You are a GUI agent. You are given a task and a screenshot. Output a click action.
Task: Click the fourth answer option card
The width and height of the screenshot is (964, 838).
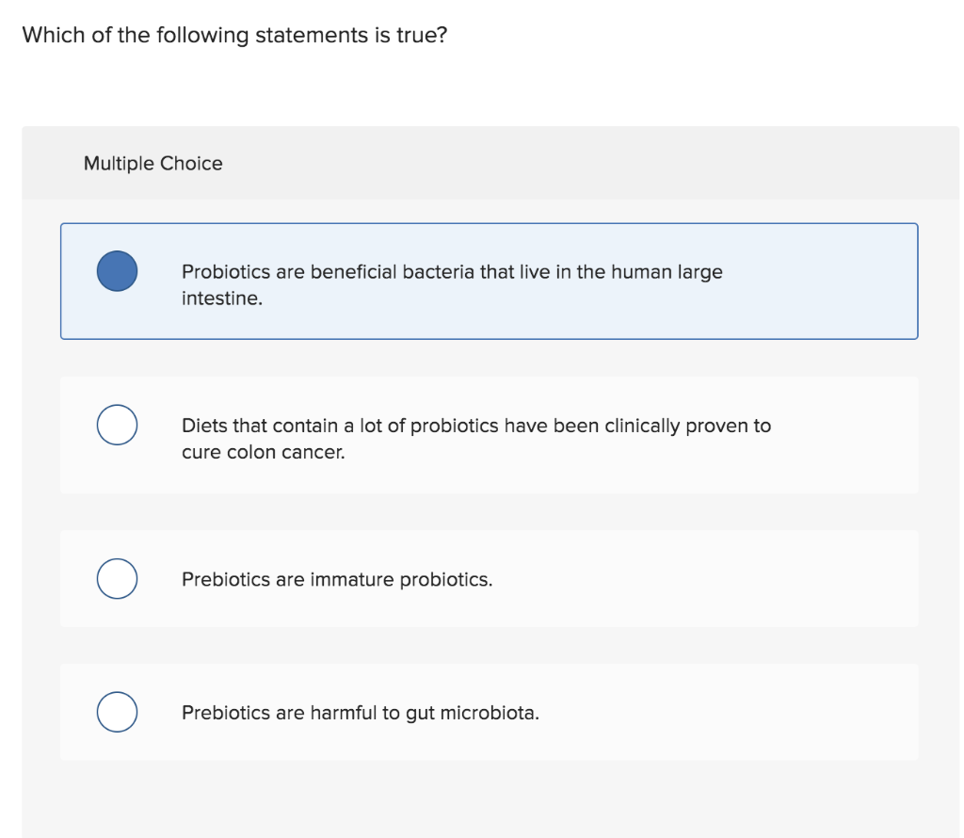tap(659, 712)
